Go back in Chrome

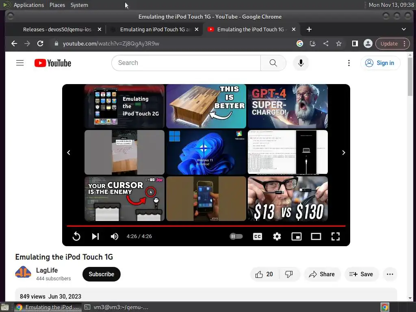14,43
